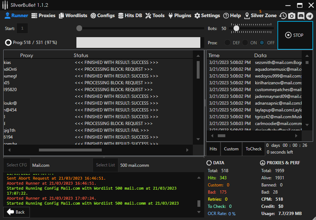Select the Prox OFF radio button

(x=262, y=42)
